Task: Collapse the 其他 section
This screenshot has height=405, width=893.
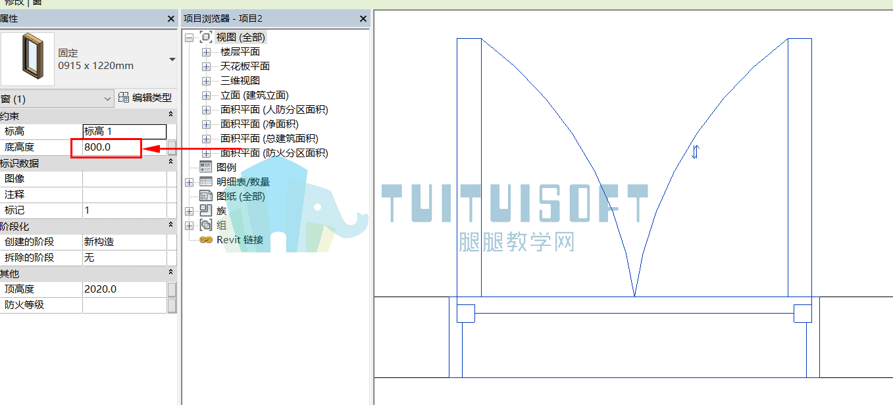Action: 171,274
